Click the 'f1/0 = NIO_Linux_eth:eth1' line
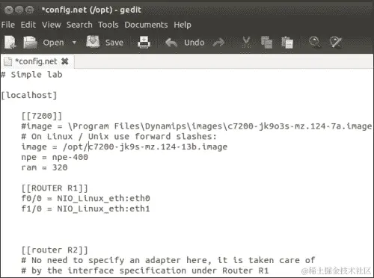The width and height of the screenshot is (374, 278). pyautogui.click(x=86, y=208)
